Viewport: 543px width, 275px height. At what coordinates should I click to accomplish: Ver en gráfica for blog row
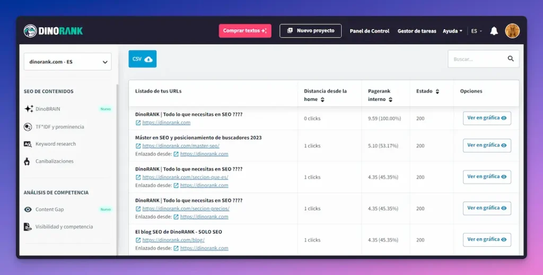(487, 239)
